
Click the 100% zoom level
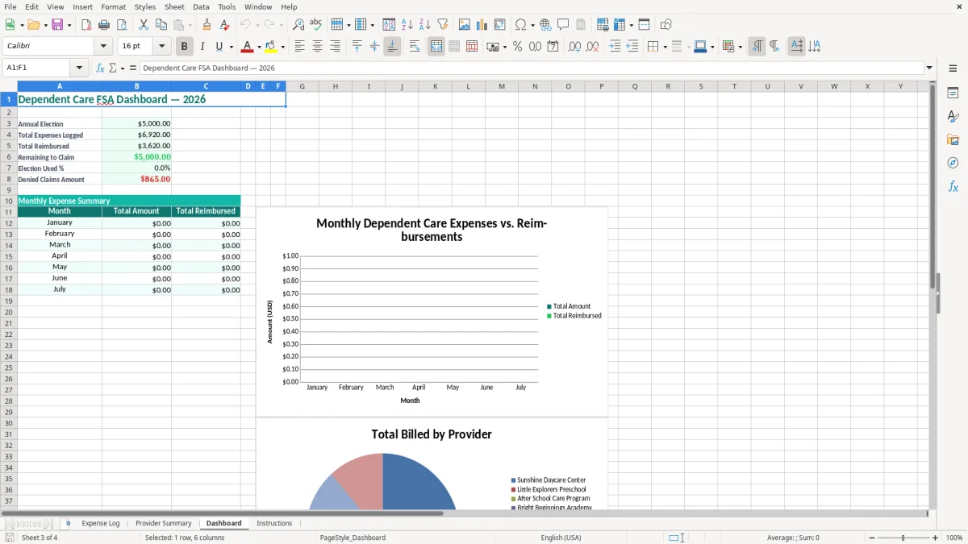[954, 538]
